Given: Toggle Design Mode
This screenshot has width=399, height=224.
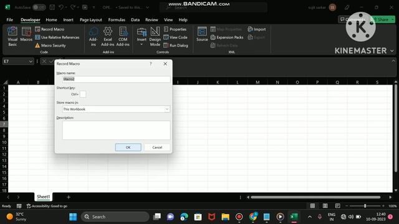Looking at the screenshot, I should 155,37.
